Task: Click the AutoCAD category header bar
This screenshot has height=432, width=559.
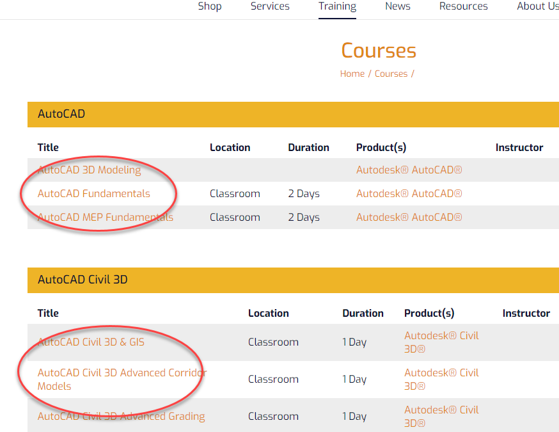Action: 293,114
